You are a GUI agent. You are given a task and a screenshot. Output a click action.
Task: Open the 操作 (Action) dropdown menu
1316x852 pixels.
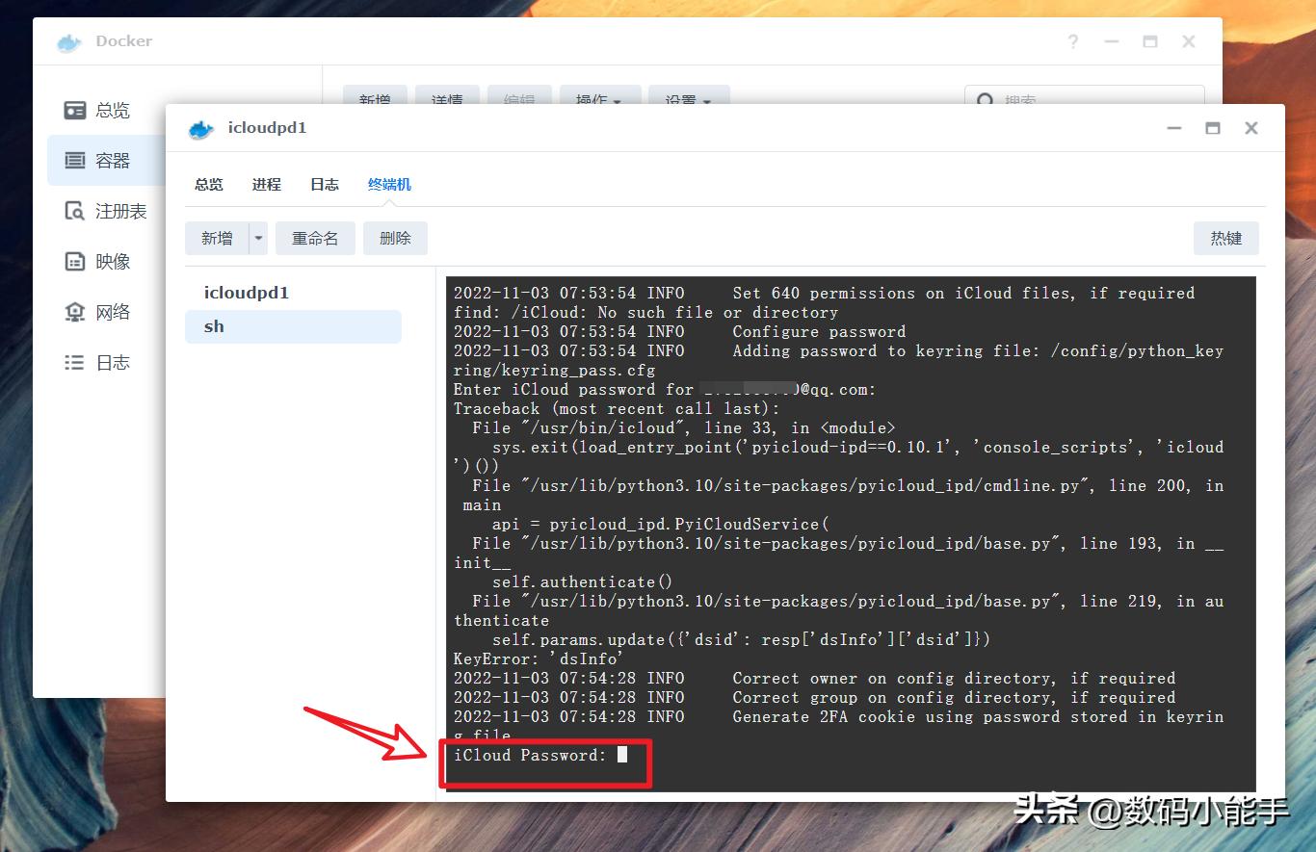(599, 99)
